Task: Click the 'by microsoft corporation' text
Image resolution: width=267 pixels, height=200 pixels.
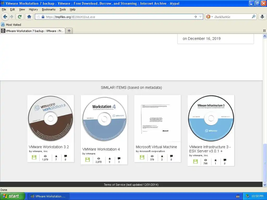Action: tap(150, 151)
